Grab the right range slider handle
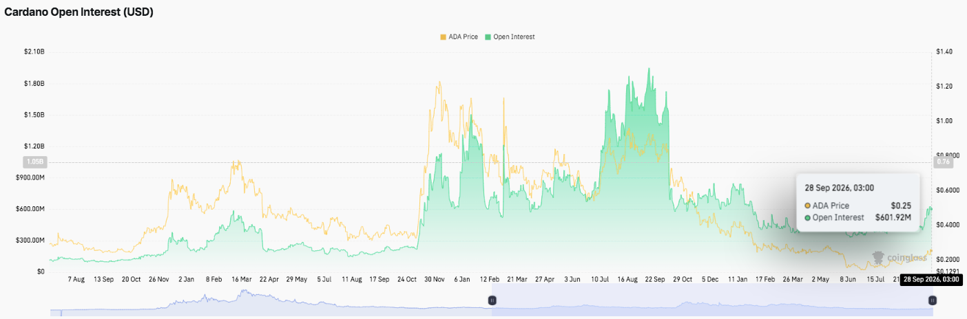Viewport: 967px width, 319px height. (x=933, y=300)
